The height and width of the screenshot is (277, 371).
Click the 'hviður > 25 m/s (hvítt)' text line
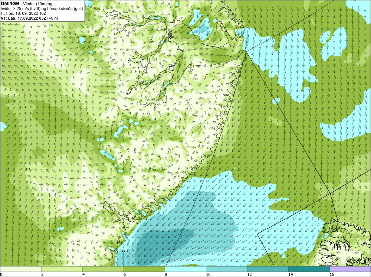point(42,9)
